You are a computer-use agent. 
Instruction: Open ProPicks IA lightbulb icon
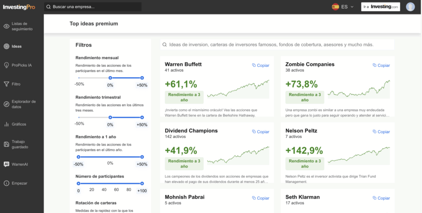(x=6, y=65)
